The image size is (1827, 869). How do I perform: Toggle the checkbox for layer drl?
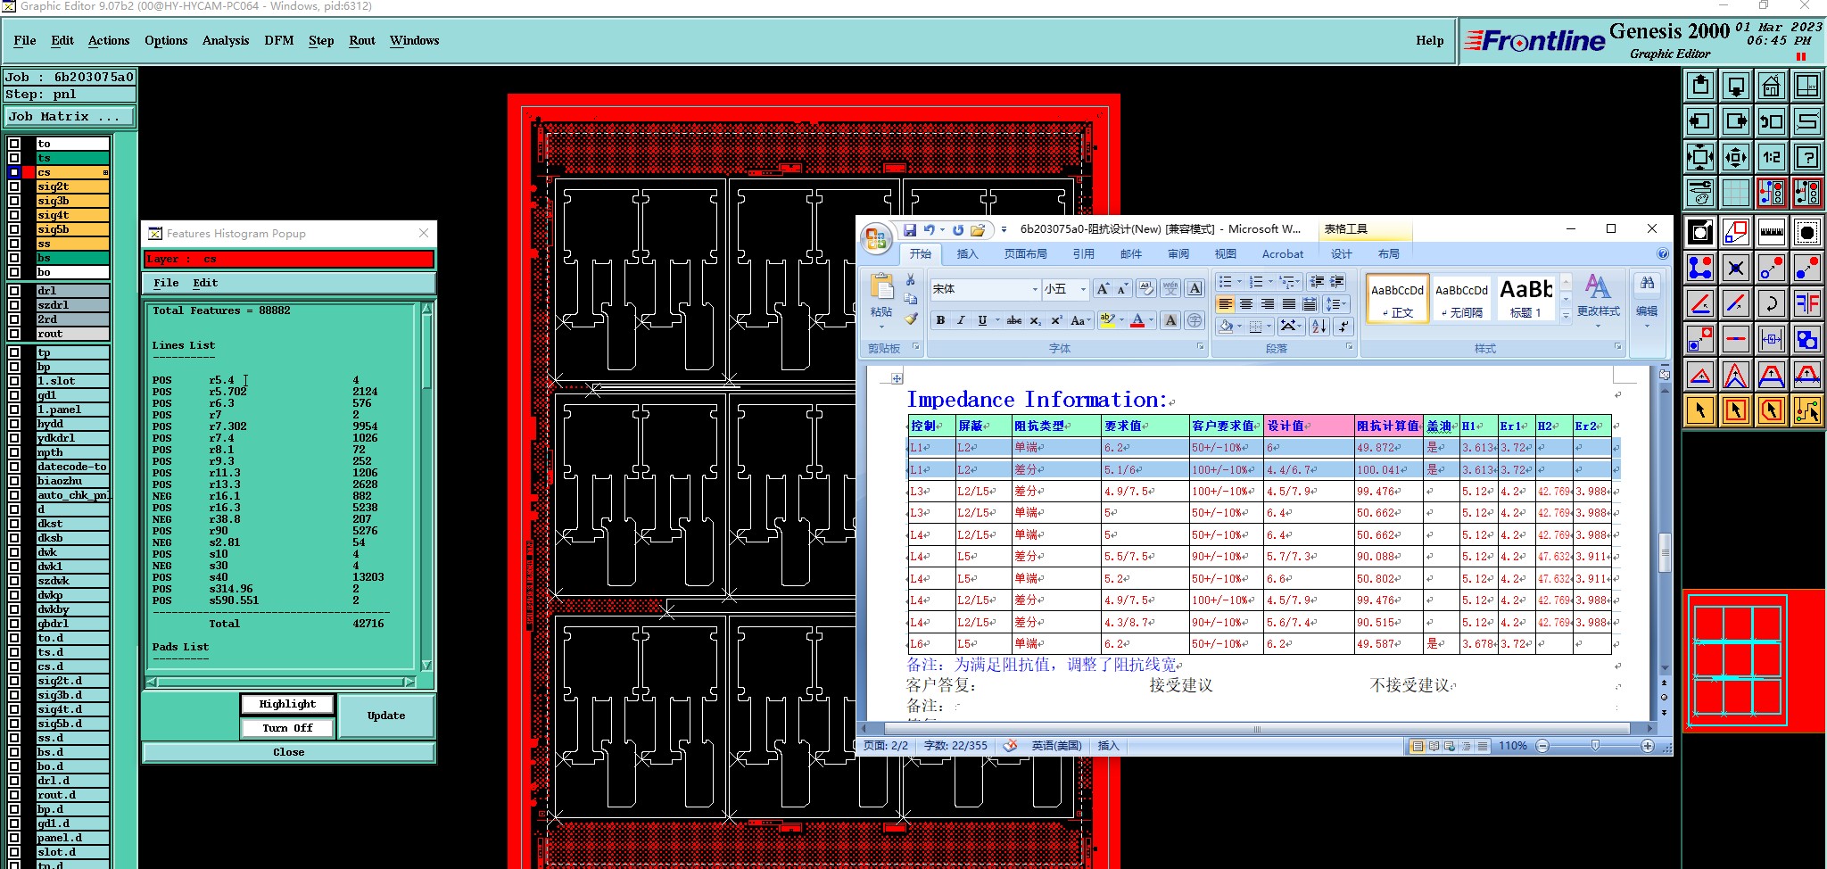14,291
